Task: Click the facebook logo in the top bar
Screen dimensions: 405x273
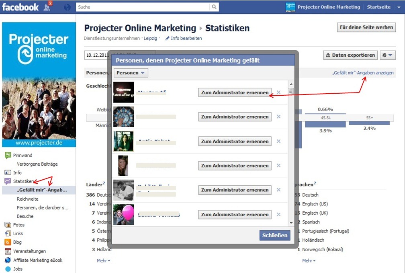Action: coord(20,7)
